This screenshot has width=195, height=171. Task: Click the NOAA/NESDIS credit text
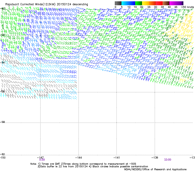pos(155,169)
